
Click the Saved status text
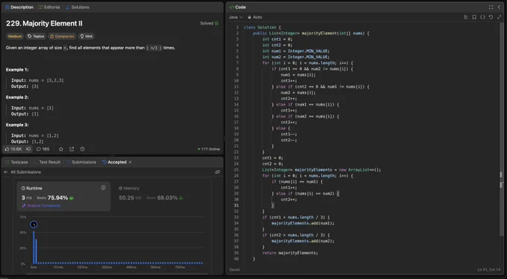tap(234, 269)
